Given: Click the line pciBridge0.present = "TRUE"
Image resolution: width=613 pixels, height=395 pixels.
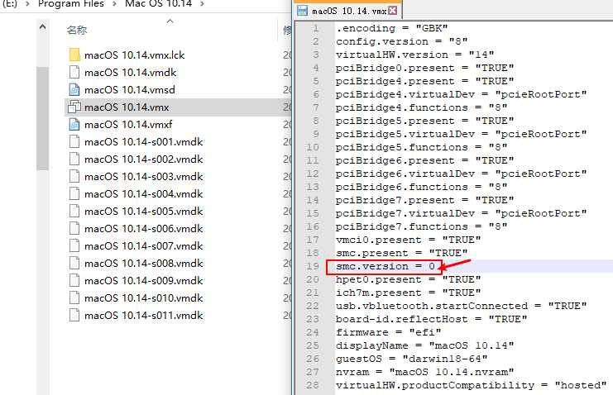Looking at the screenshot, I should (424, 68).
